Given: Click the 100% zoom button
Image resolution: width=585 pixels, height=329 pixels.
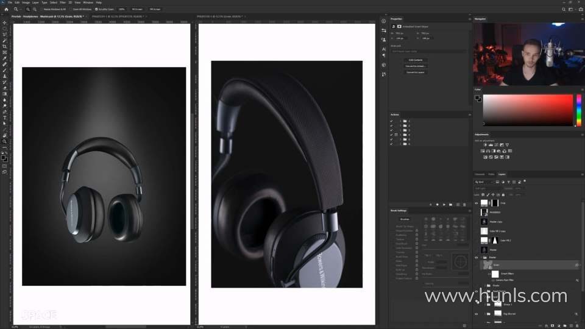Looking at the screenshot, I should click(x=122, y=9).
